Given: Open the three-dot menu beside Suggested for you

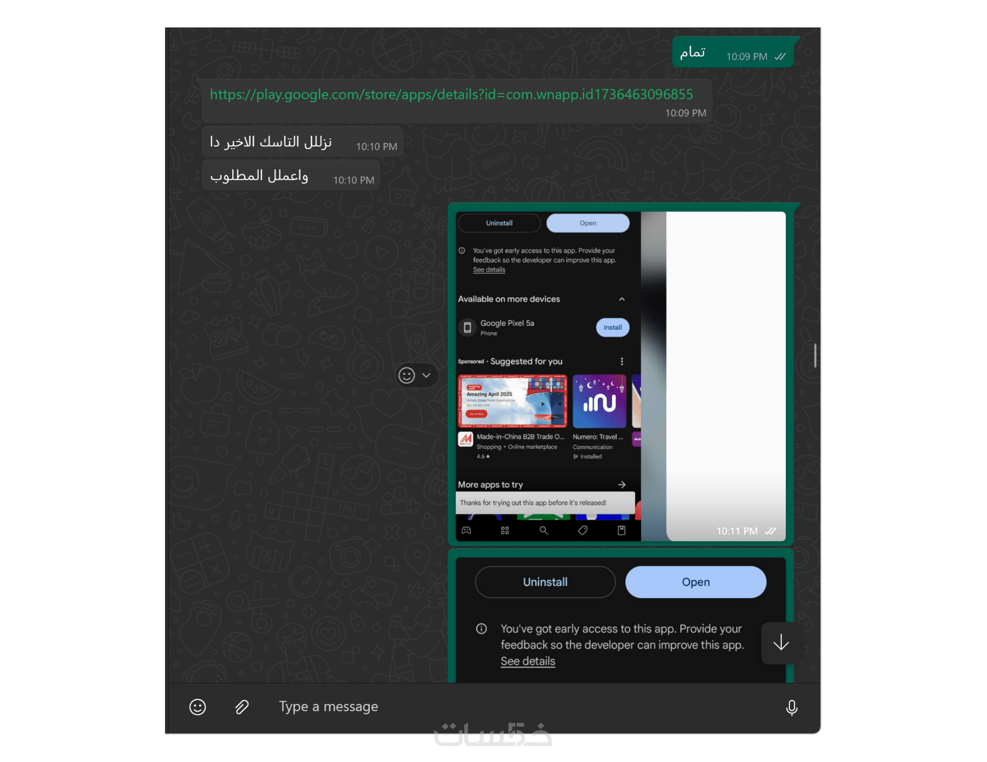Looking at the screenshot, I should [x=622, y=361].
